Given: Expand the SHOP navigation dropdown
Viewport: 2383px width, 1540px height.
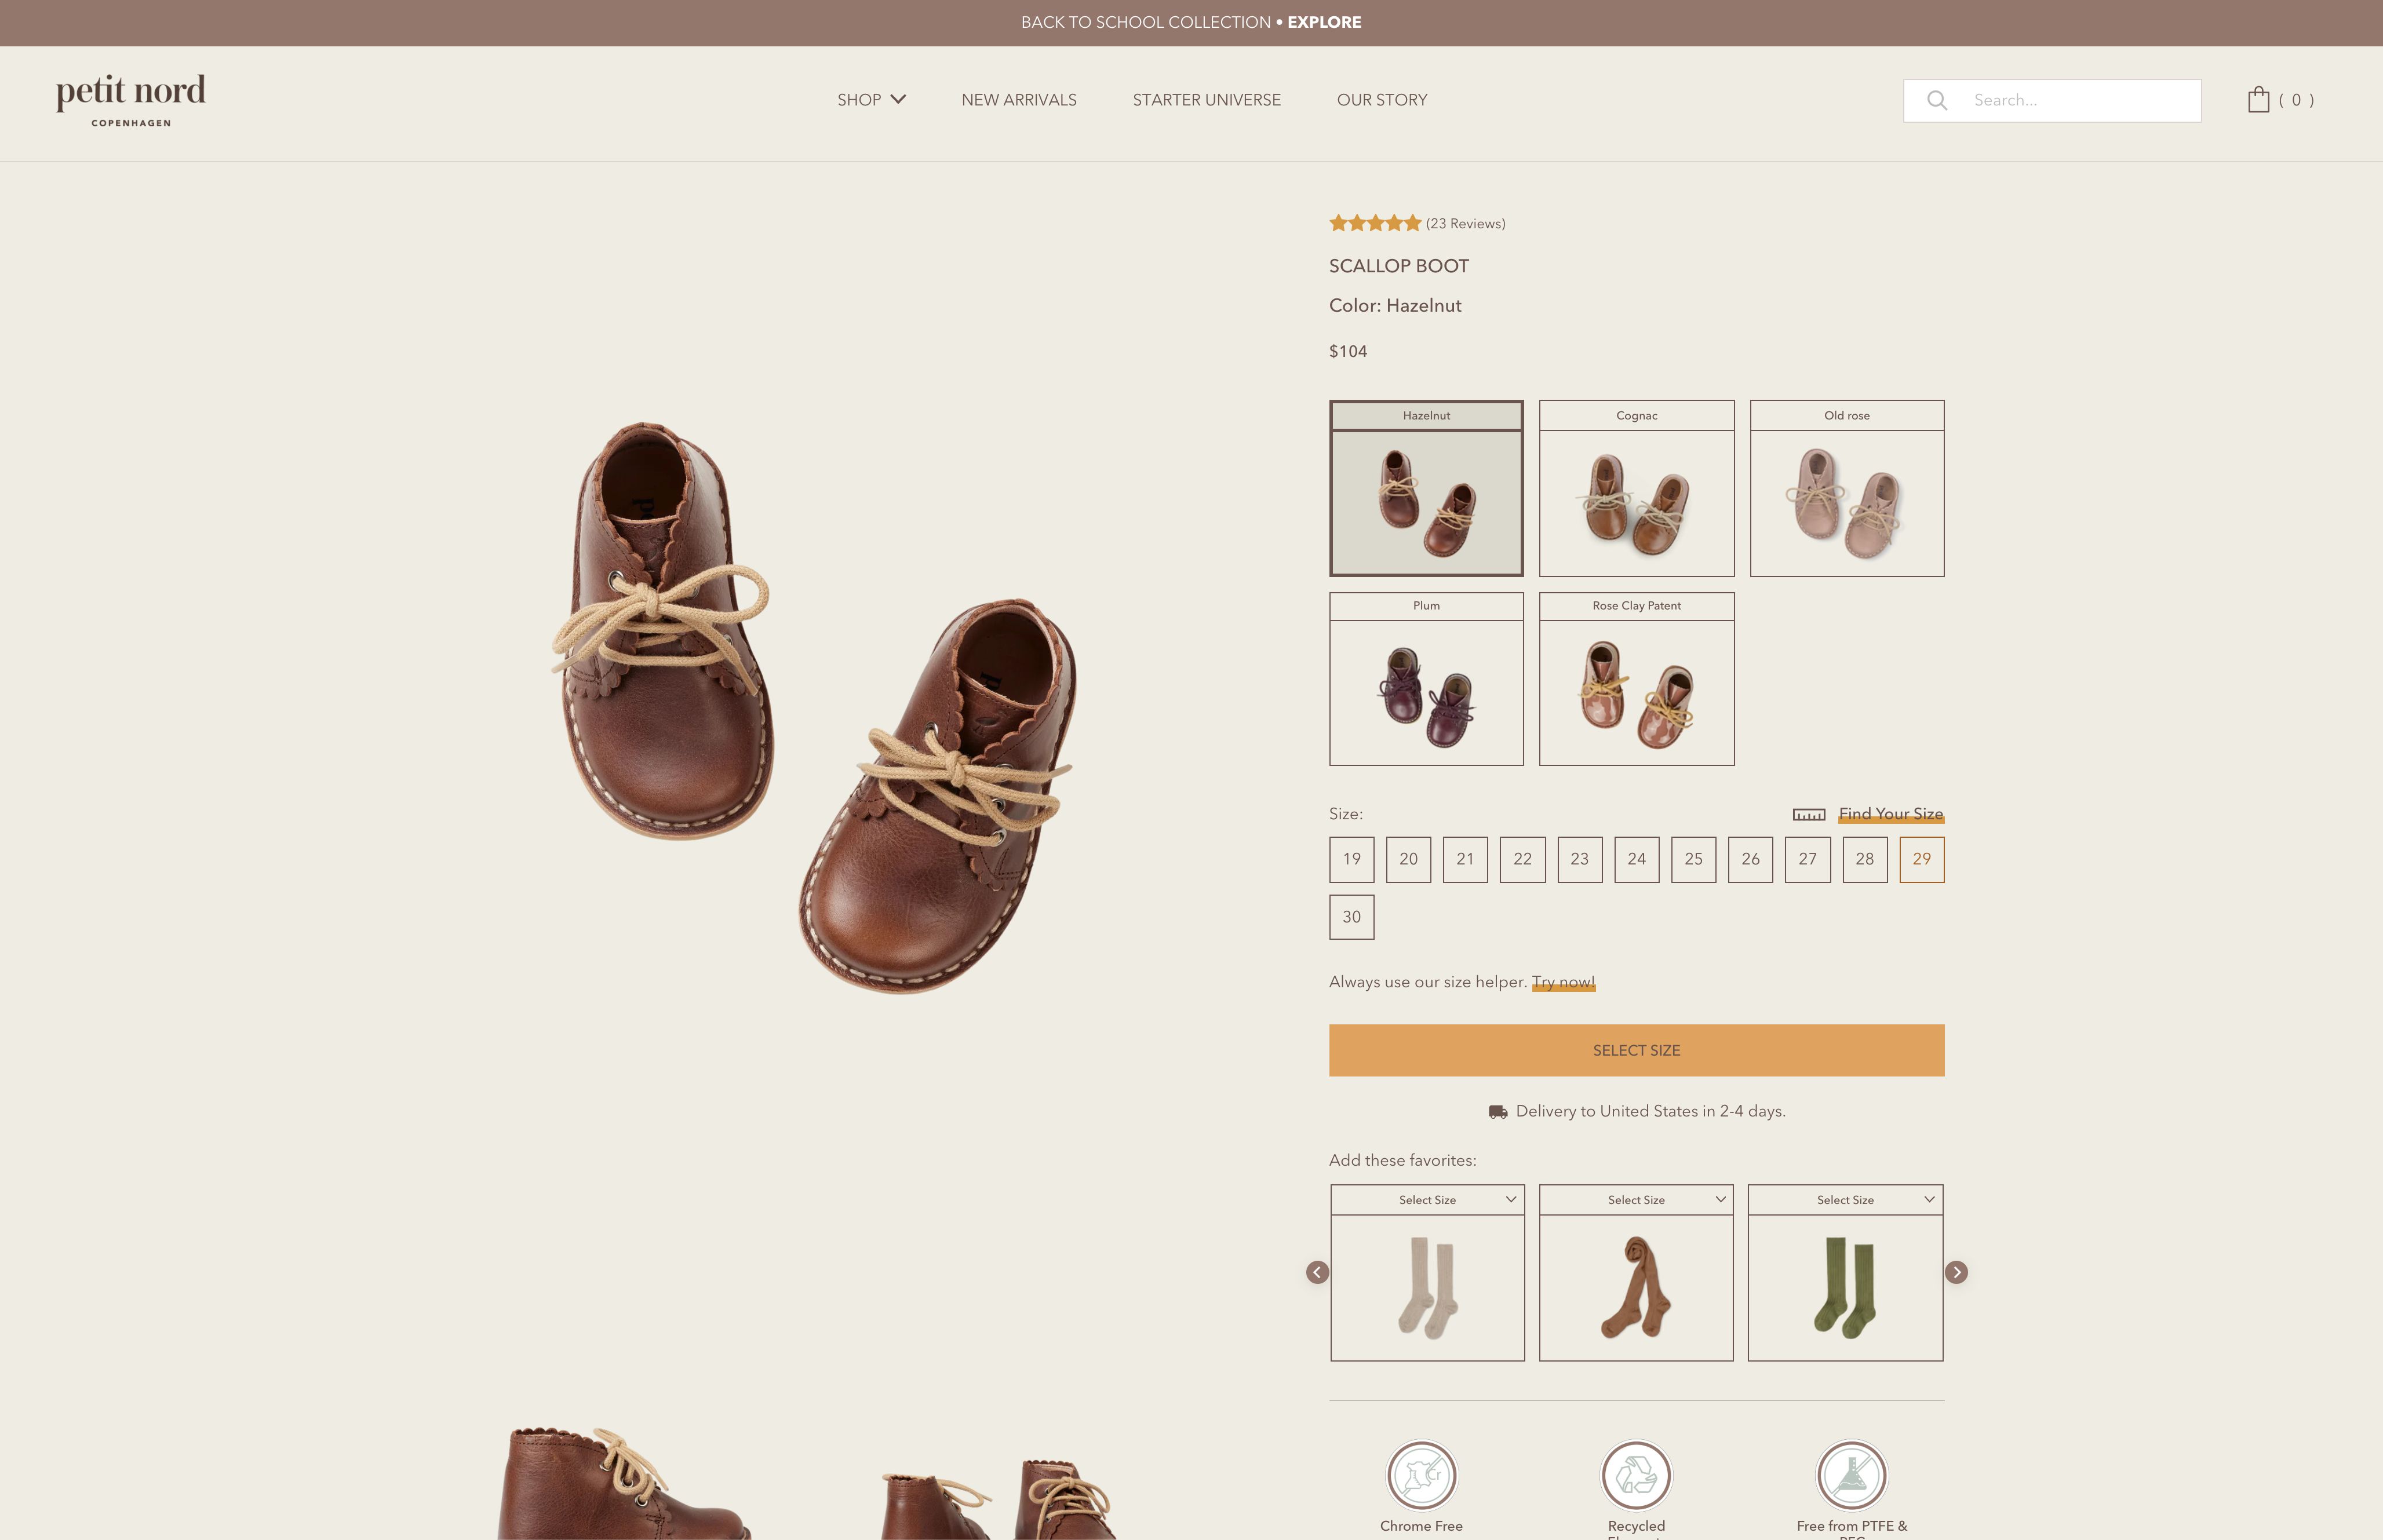Looking at the screenshot, I should tap(871, 99).
